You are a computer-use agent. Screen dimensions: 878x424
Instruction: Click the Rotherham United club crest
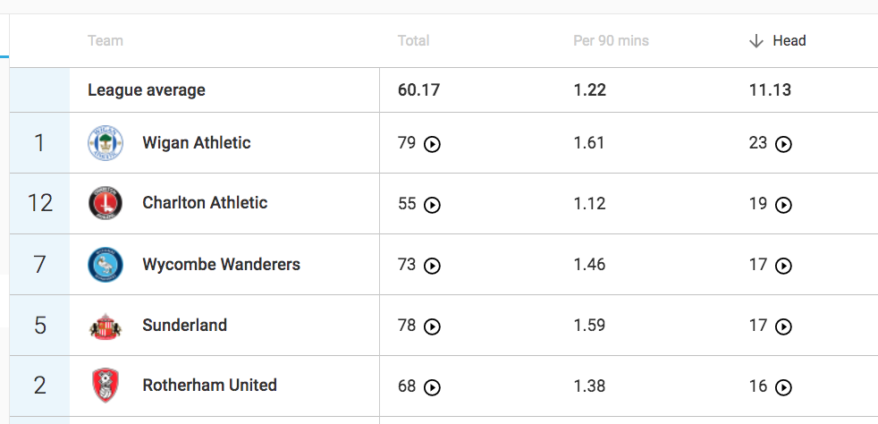click(106, 386)
